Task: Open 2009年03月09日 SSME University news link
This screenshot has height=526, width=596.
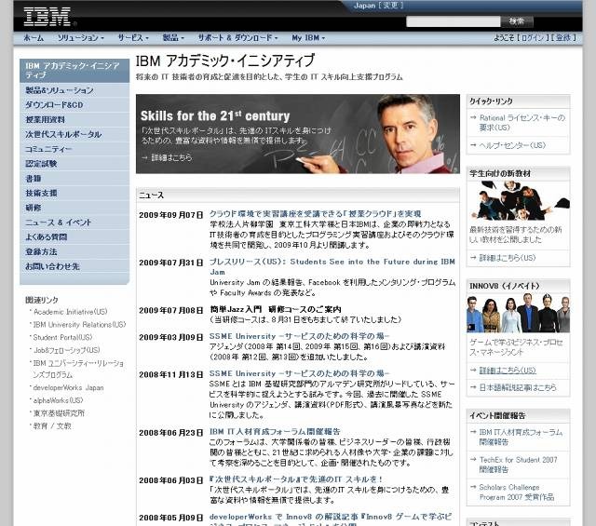Action: (299, 336)
